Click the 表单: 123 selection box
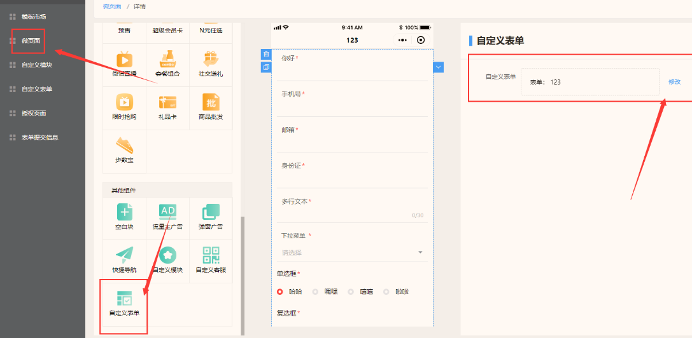 (x=590, y=82)
